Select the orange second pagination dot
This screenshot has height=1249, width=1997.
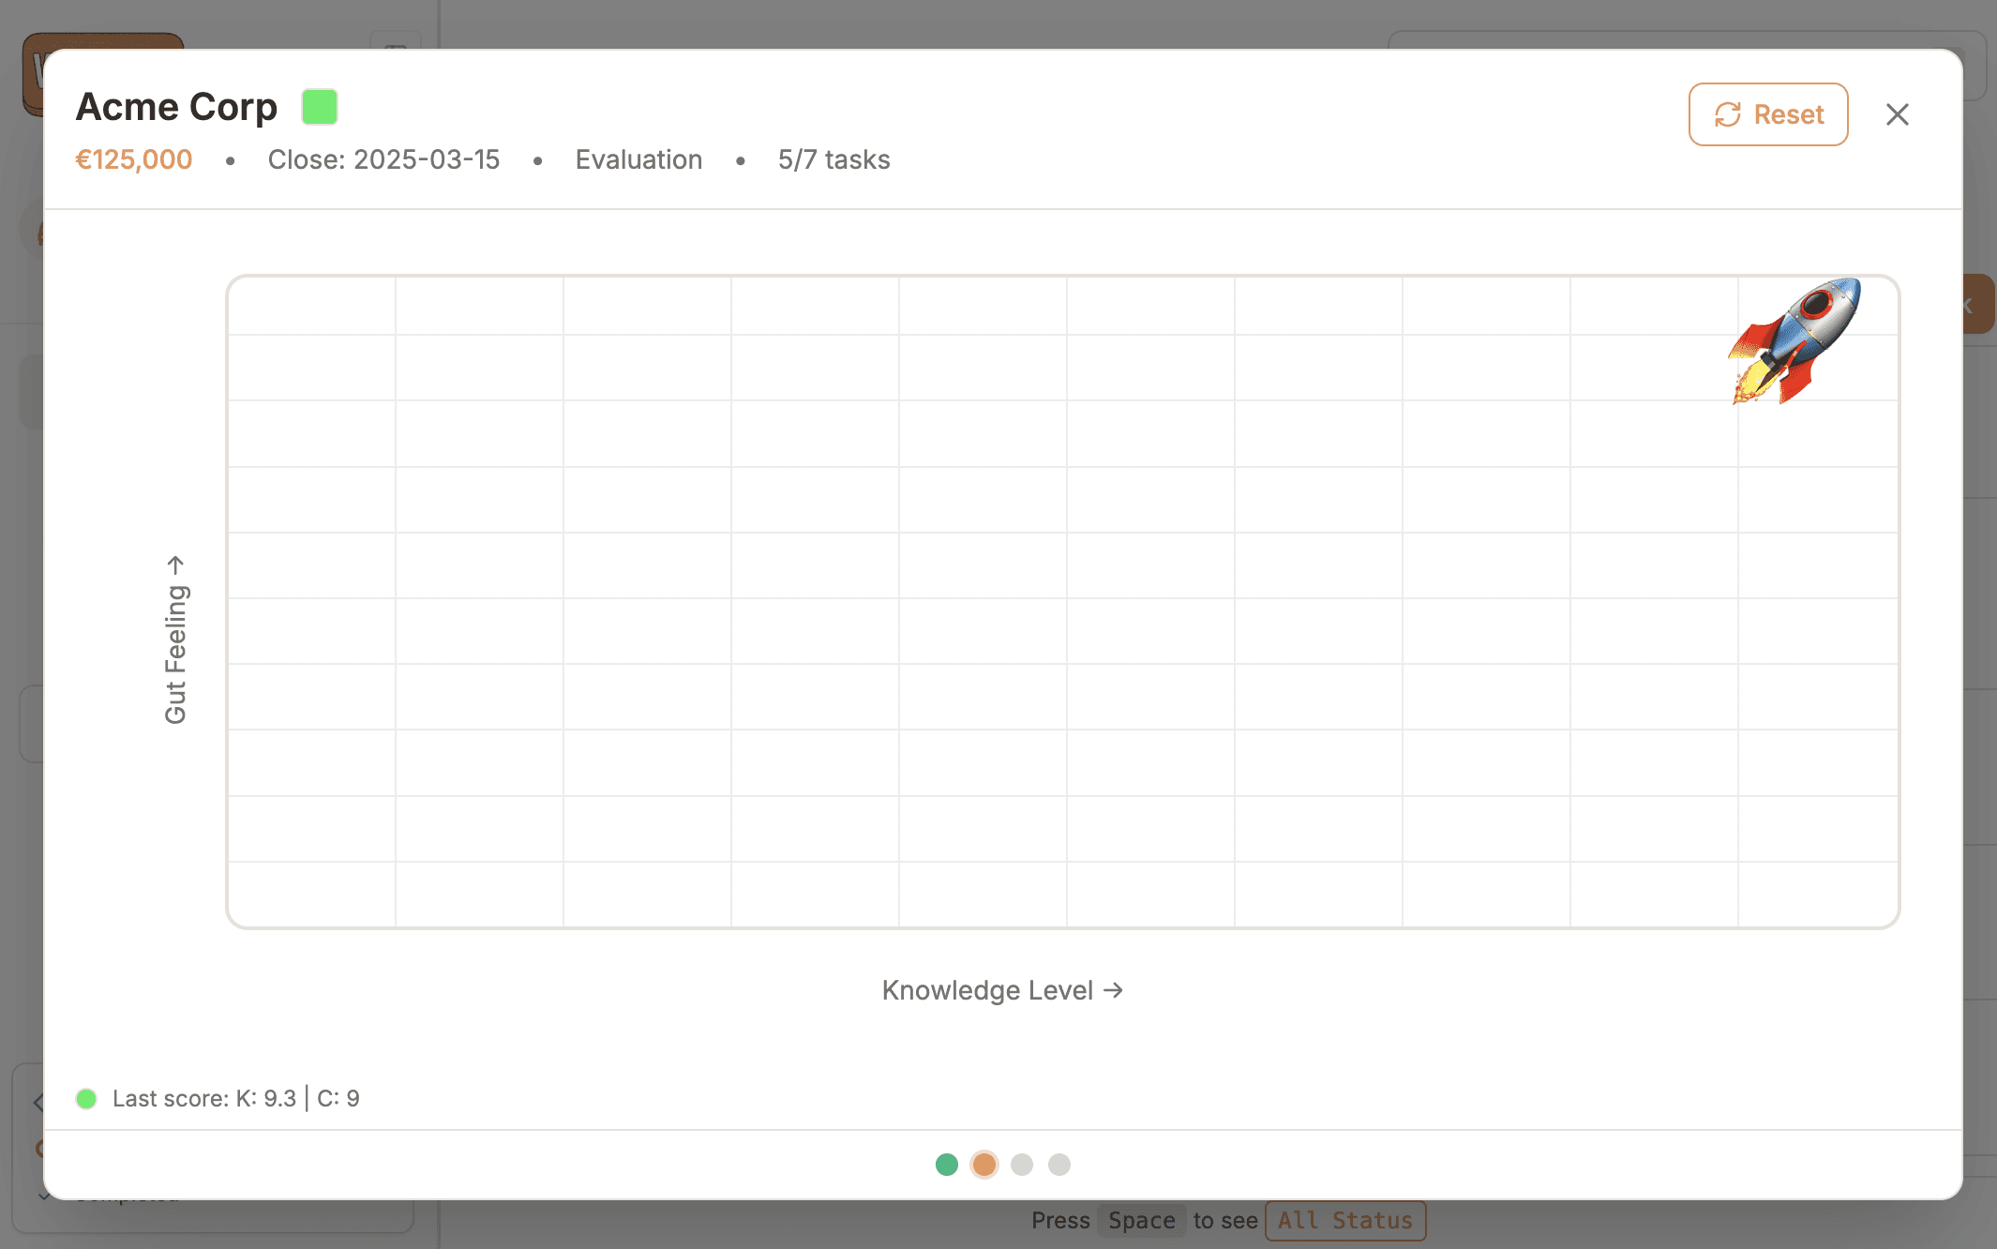[983, 1164]
